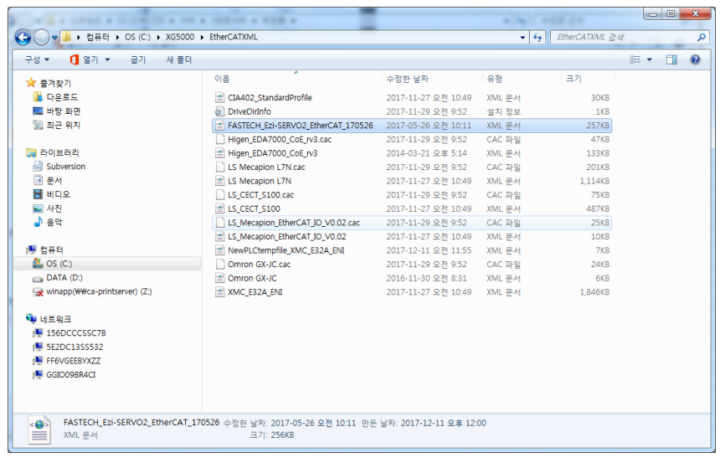The height and width of the screenshot is (458, 720).
Task: Refresh the EtherCATXML folder view
Action: (x=537, y=37)
